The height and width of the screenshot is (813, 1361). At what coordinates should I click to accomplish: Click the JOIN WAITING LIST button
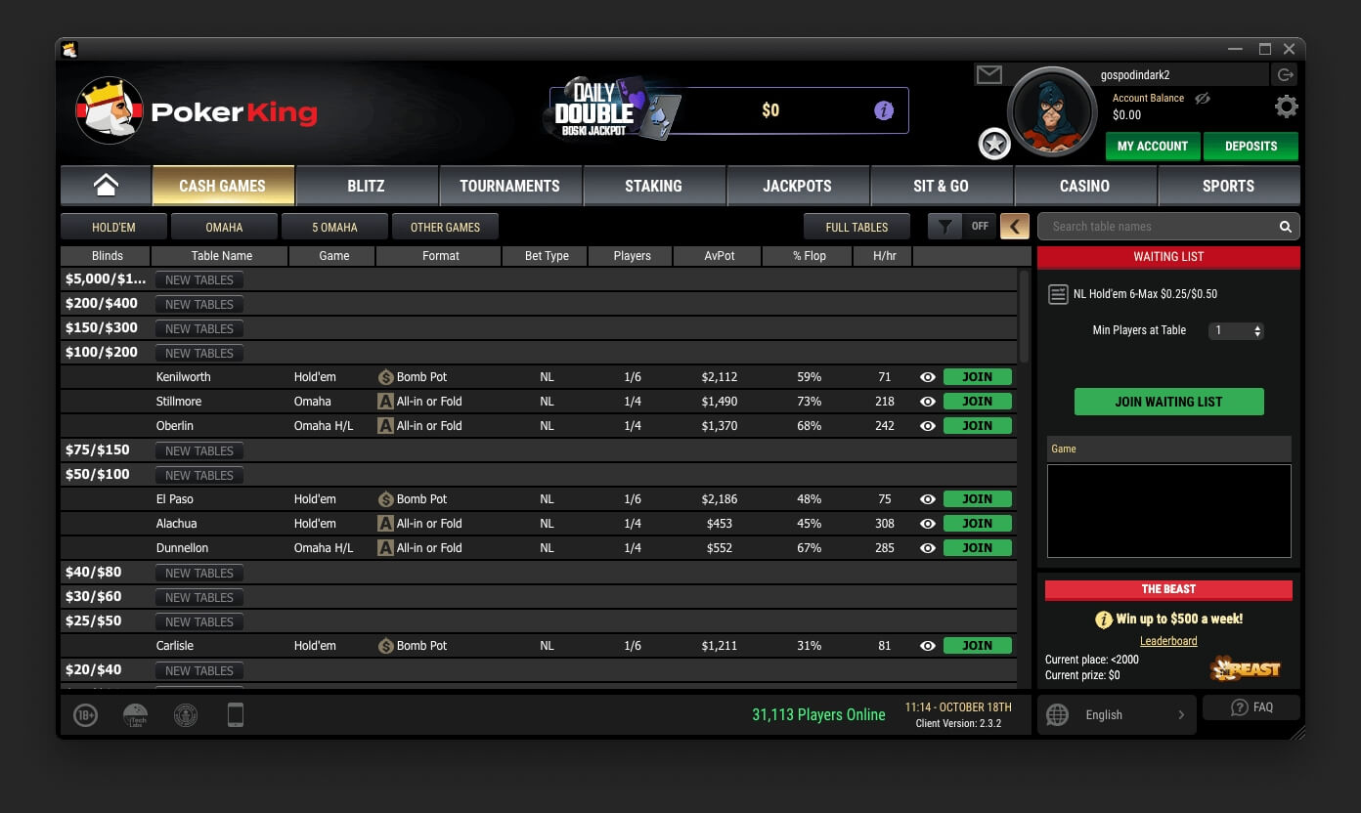pyautogui.click(x=1168, y=402)
